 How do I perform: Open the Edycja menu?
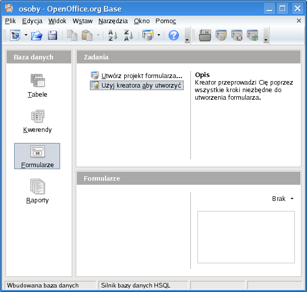tap(32, 21)
